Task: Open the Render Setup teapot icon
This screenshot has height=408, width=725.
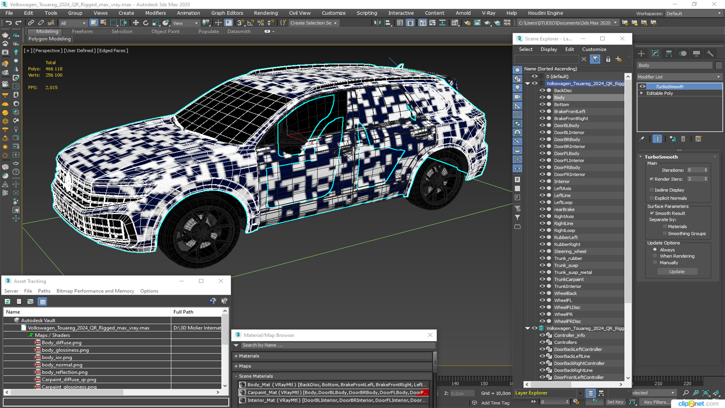Action: click(467, 23)
